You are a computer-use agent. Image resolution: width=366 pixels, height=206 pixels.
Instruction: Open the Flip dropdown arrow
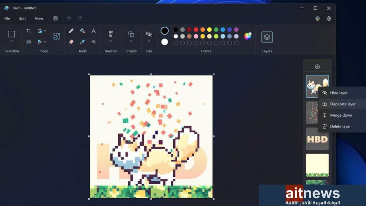coord(45,42)
